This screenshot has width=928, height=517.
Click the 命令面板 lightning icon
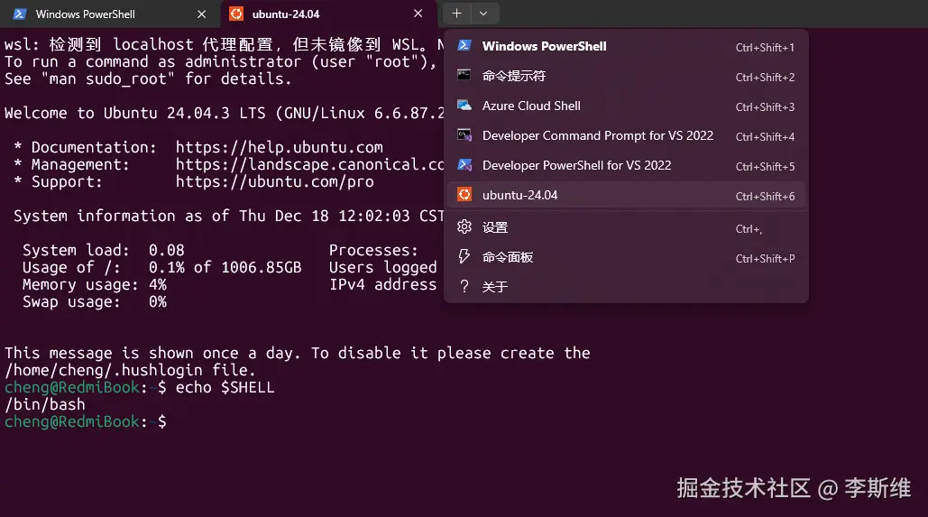tap(464, 256)
